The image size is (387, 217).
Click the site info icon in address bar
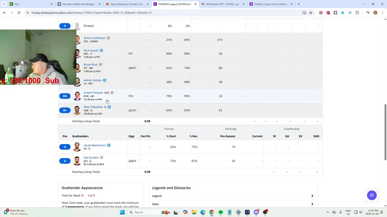point(28,13)
